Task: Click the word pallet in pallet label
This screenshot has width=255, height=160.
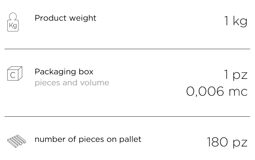Action: tap(130, 139)
